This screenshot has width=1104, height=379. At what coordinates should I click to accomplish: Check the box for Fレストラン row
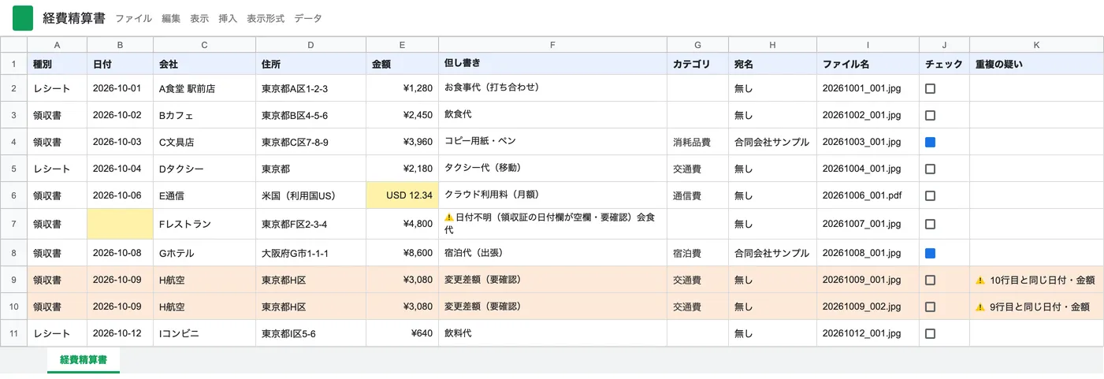[x=930, y=224]
